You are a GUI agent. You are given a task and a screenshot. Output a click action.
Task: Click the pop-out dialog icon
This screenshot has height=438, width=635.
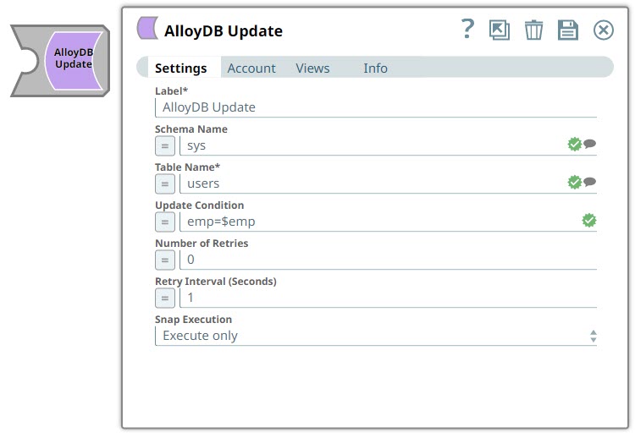pos(500,30)
